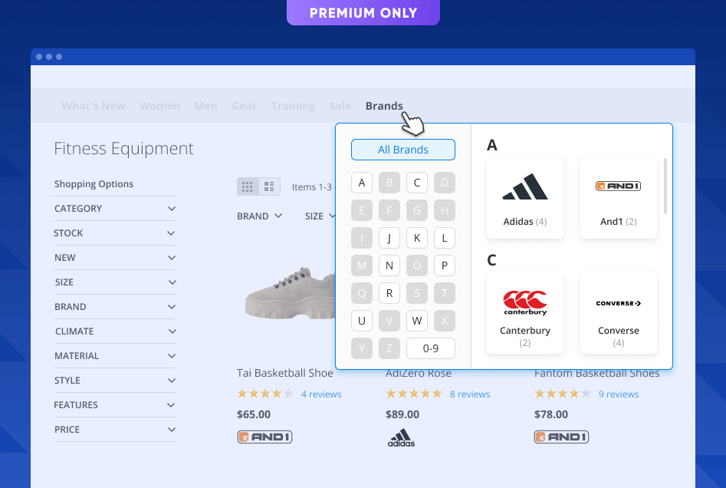The width and height of the screenshot is (726, 488).
Task: Click the AND1 badge under Fantom Basketball Shoes
Action: click(561, 436)
